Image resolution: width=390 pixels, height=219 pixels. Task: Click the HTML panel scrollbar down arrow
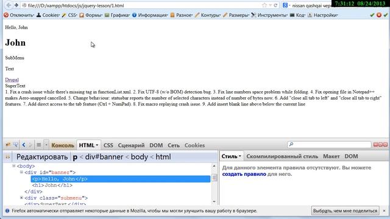(x=214, y=201)
